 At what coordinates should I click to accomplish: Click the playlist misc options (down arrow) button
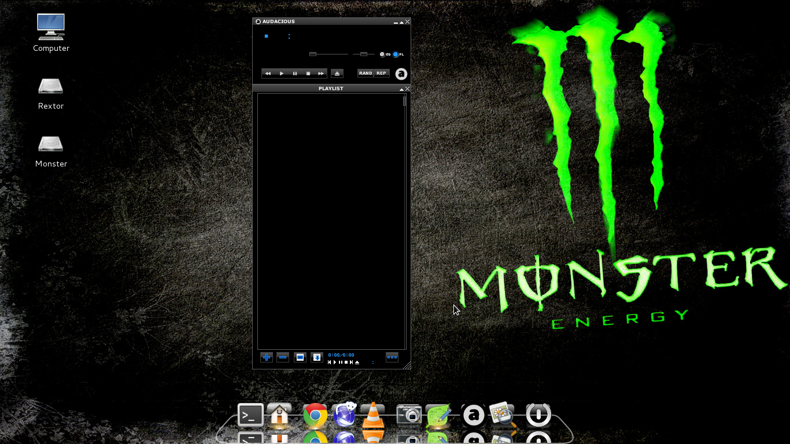(x=316, y=357)
